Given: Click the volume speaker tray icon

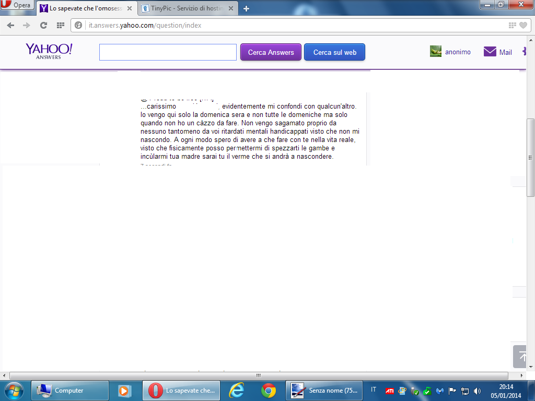Looking at the screenshot, I should (x=477, y=391).
